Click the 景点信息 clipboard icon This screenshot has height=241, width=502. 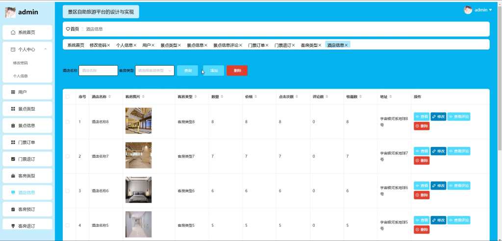tap(13, 125)
